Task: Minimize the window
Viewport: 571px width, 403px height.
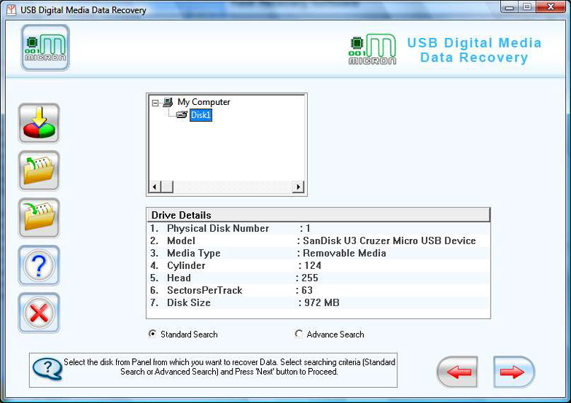Action: coord(510,7)
